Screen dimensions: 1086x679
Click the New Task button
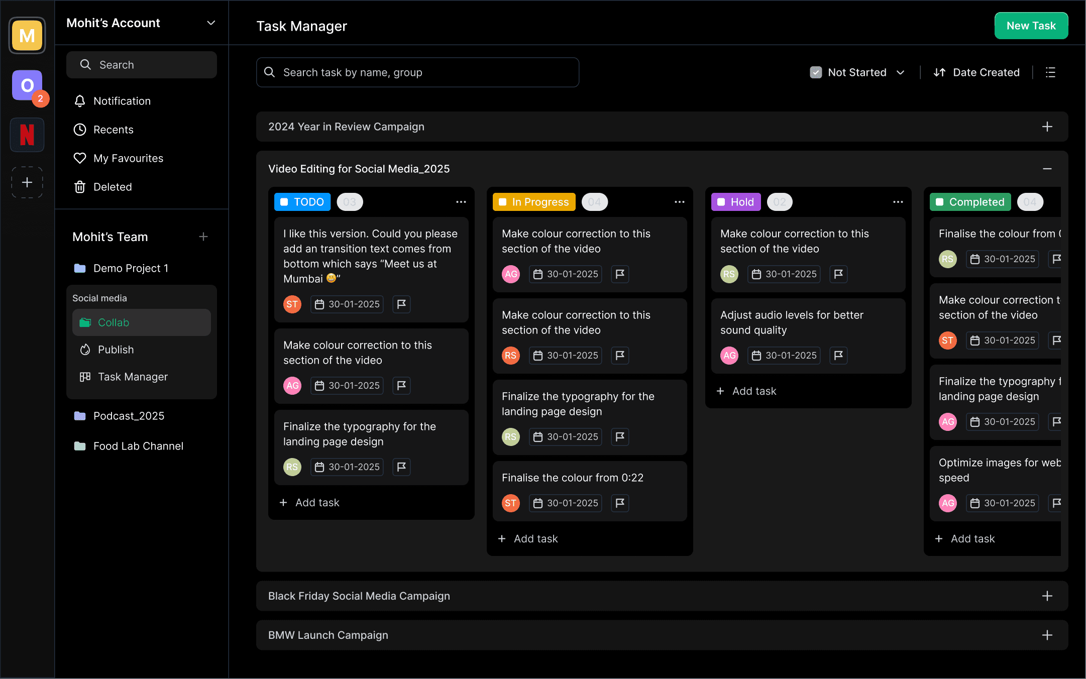pos(1031,26)
